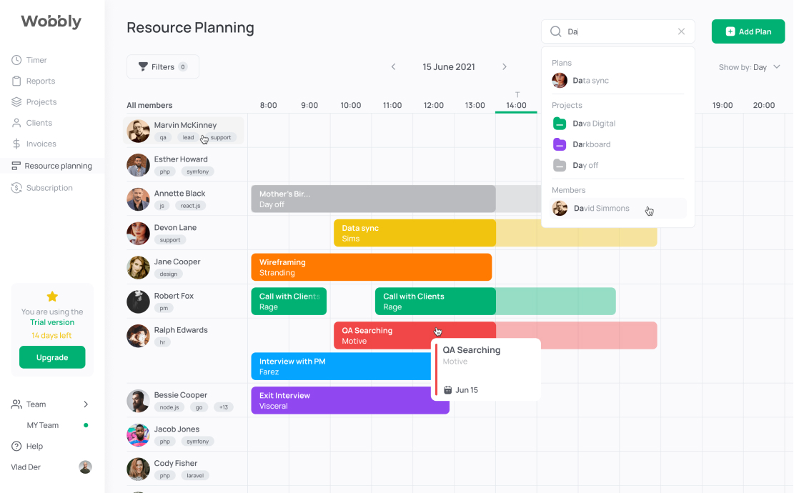This screenshot has height=493, width=794.
Task: Click the Filters funnel icon
Action: (143, 67)
